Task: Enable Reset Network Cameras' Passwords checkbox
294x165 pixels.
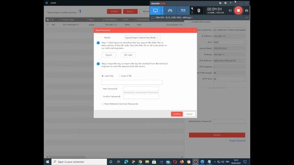Action: pyautogui.click(x=102, y=104)
